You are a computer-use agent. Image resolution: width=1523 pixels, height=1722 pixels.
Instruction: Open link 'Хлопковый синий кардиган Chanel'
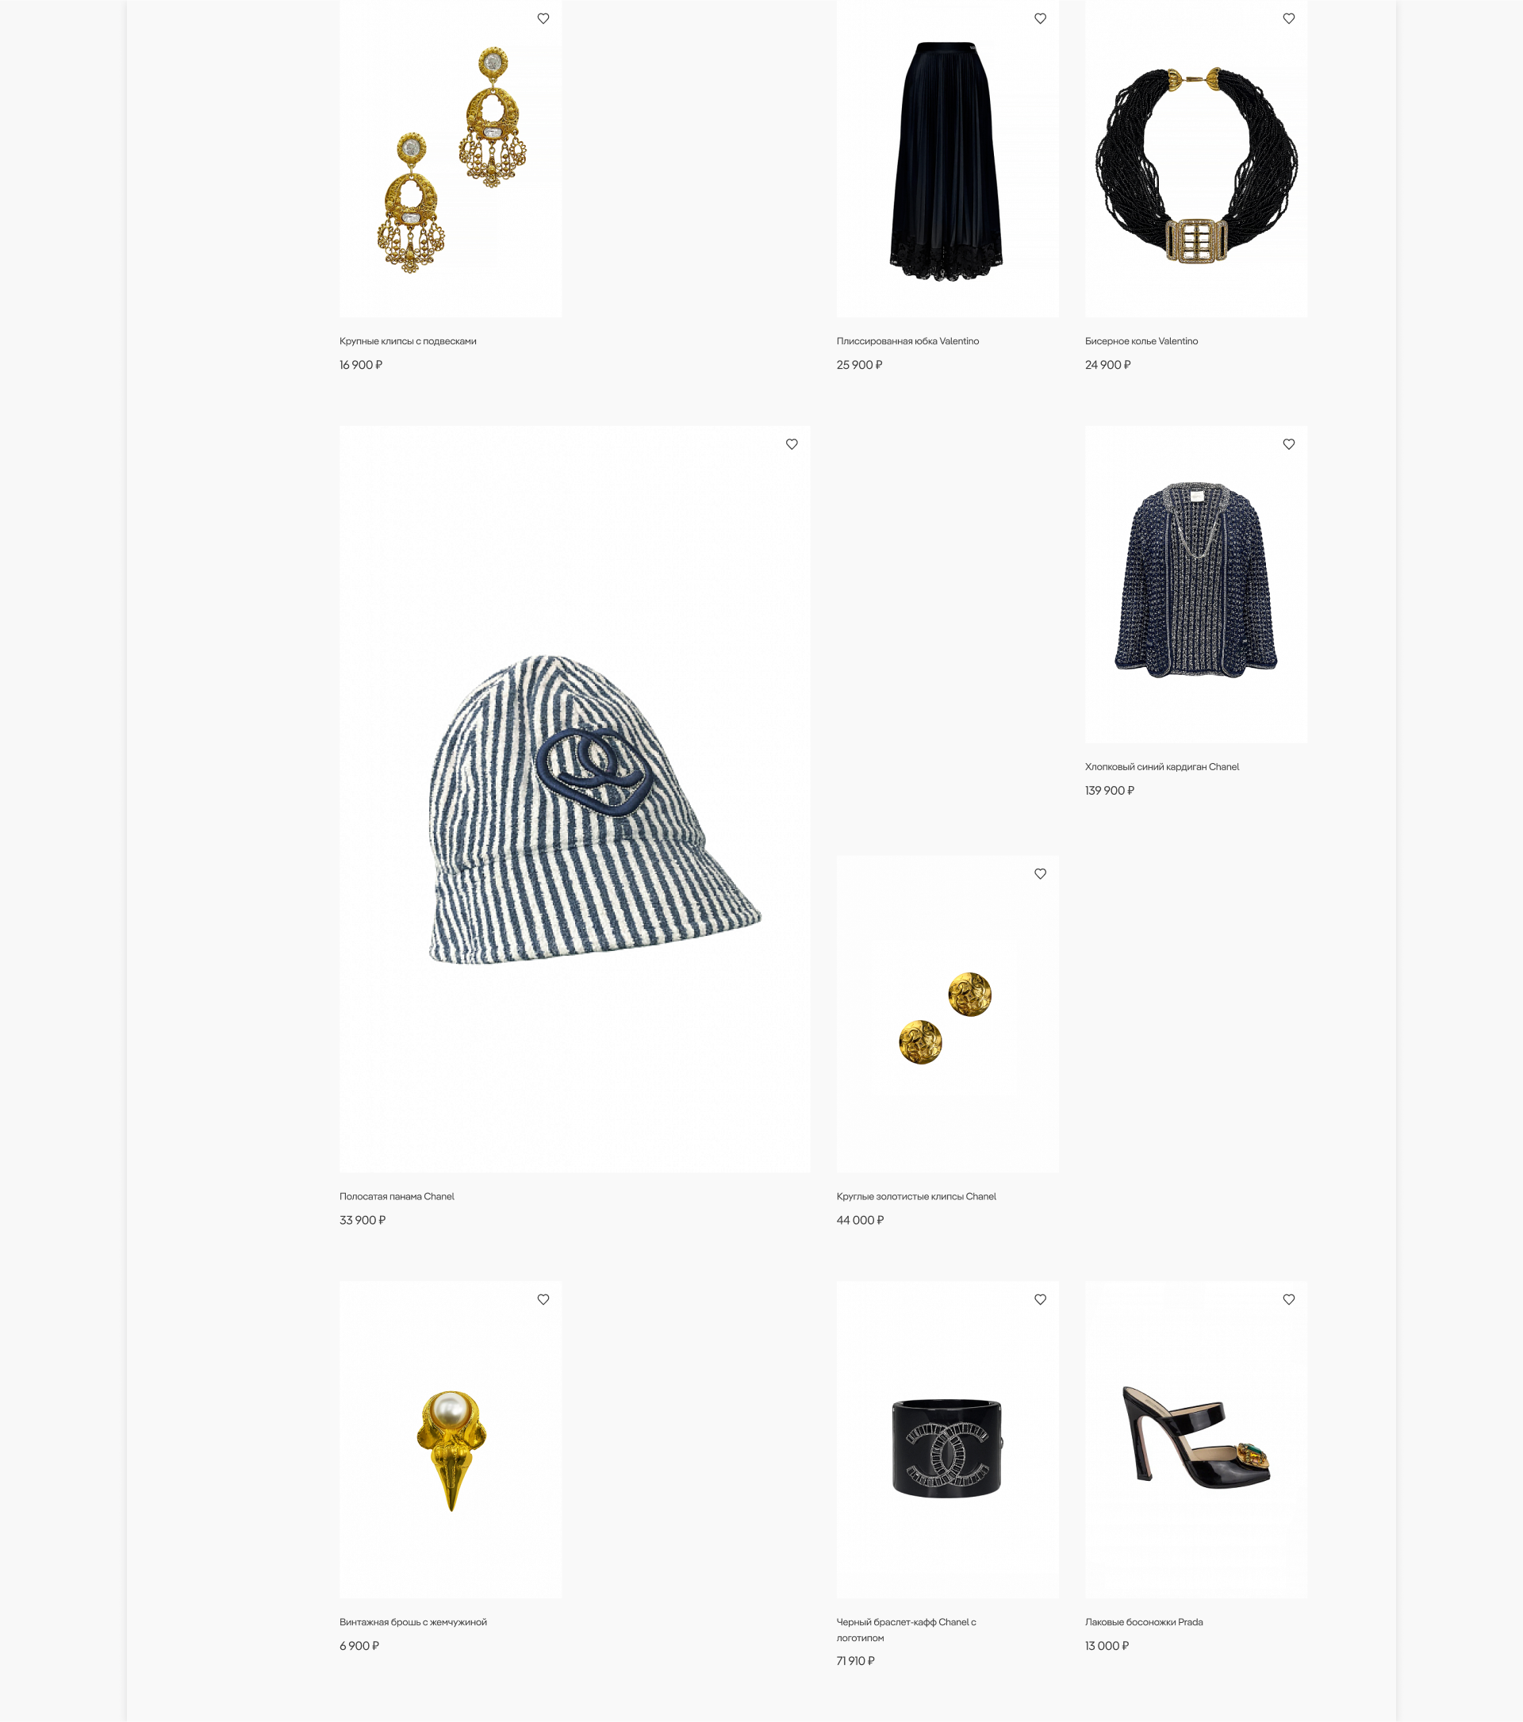pos(1161,767)
